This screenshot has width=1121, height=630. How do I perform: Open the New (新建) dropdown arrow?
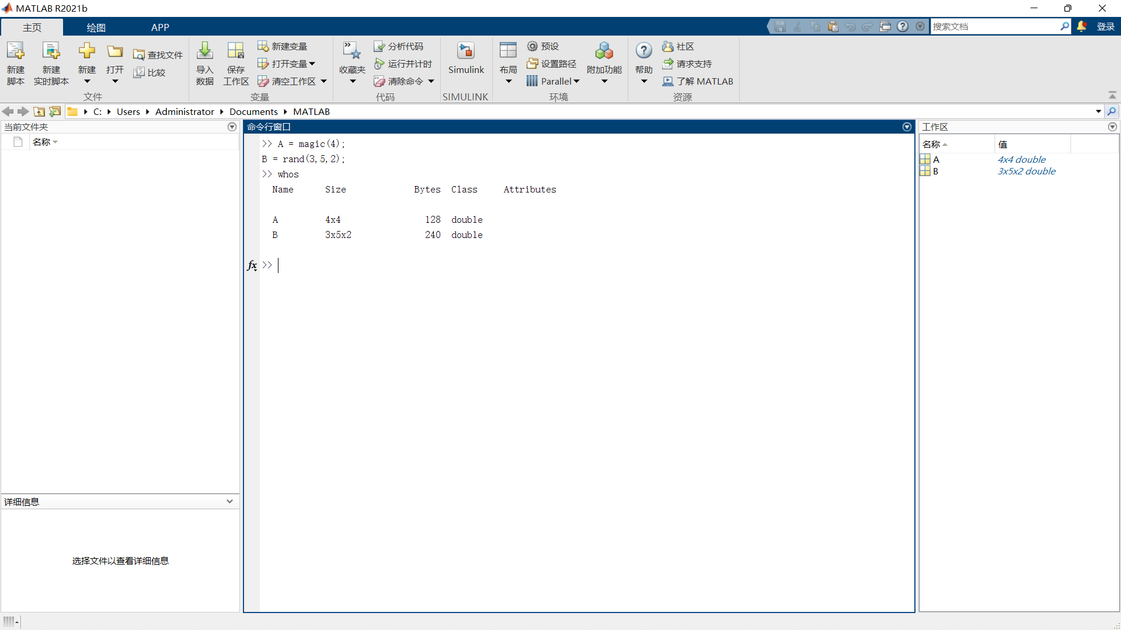87,81
